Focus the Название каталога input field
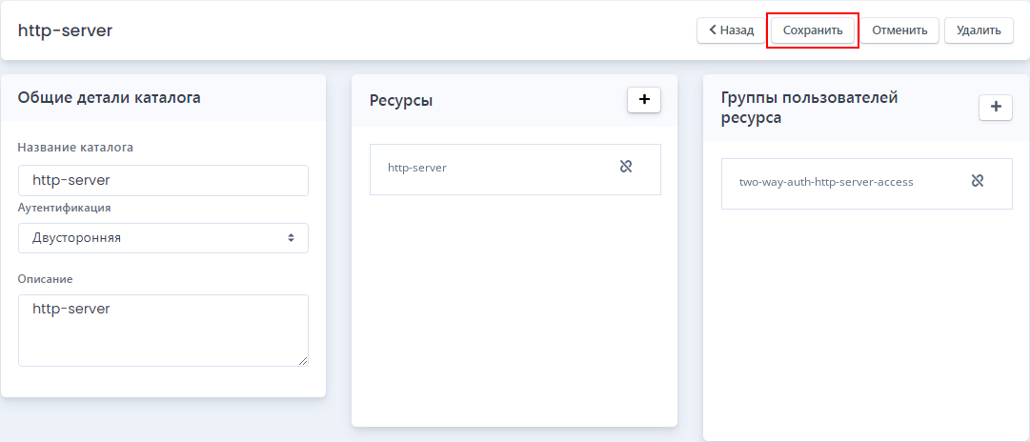Image resolution: width=1030 pixels, height=442 pixels. (163, 180)
